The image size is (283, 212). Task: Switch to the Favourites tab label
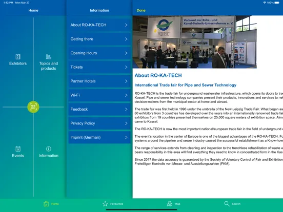[116, 204]
